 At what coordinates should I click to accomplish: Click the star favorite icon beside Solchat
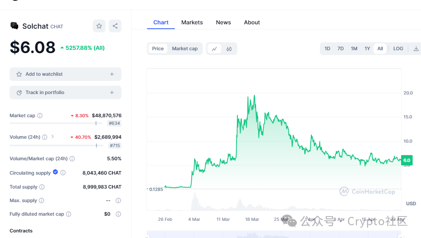point(99,26)
